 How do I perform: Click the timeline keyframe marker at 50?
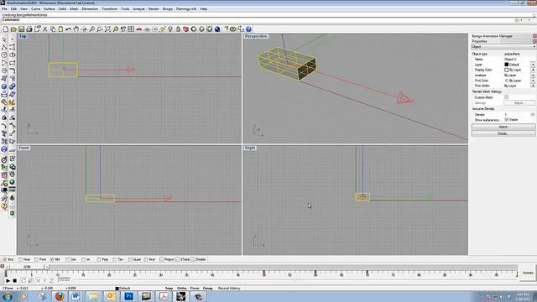tap(264, 273)
